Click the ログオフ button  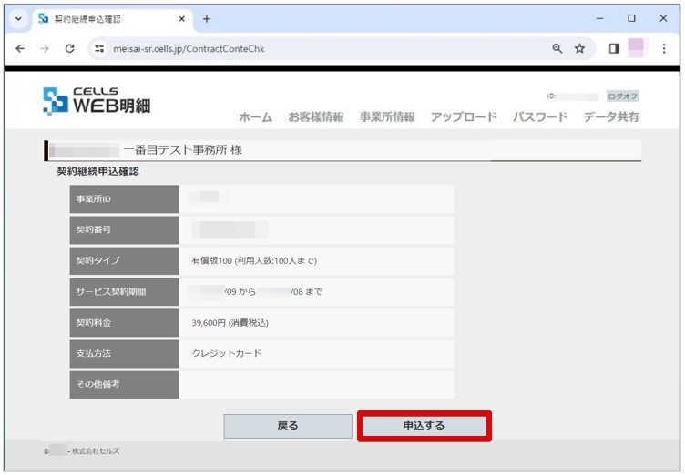coord(622,96)
